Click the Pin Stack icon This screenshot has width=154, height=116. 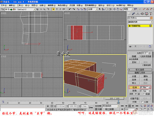130,47
